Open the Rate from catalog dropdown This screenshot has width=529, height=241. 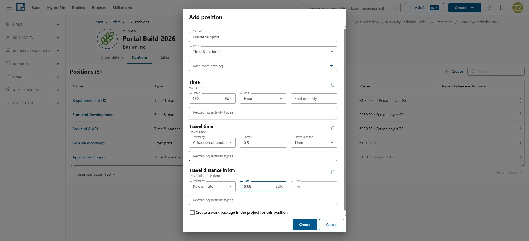[x=263, y=66]
